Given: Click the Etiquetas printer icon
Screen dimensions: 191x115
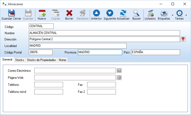Looking at the screenshot, I should tap(164, 13).
